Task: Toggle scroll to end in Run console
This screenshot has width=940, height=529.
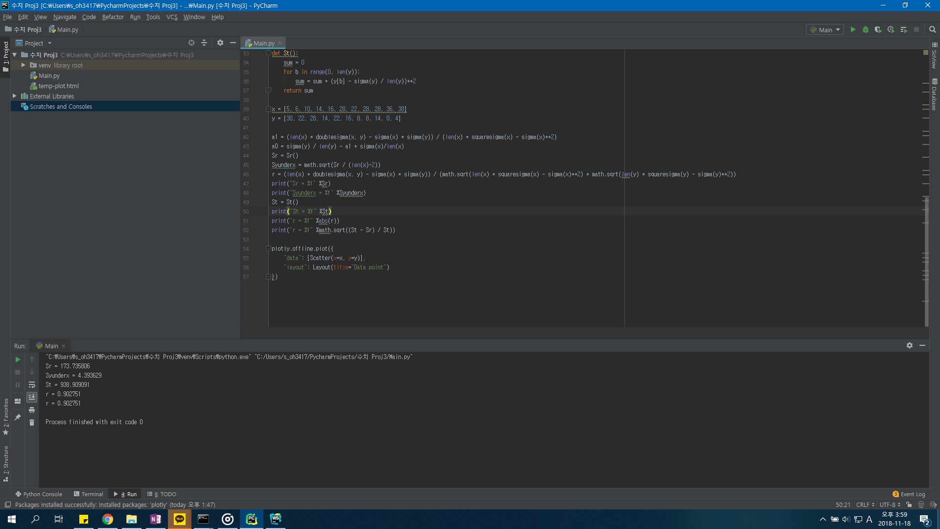Action: coord(32,397)
